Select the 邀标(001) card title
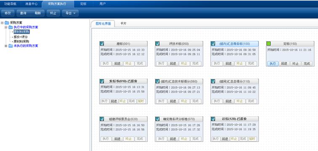Image resolution: width=318 pixels, height=151 pixels. pos(123,44)
